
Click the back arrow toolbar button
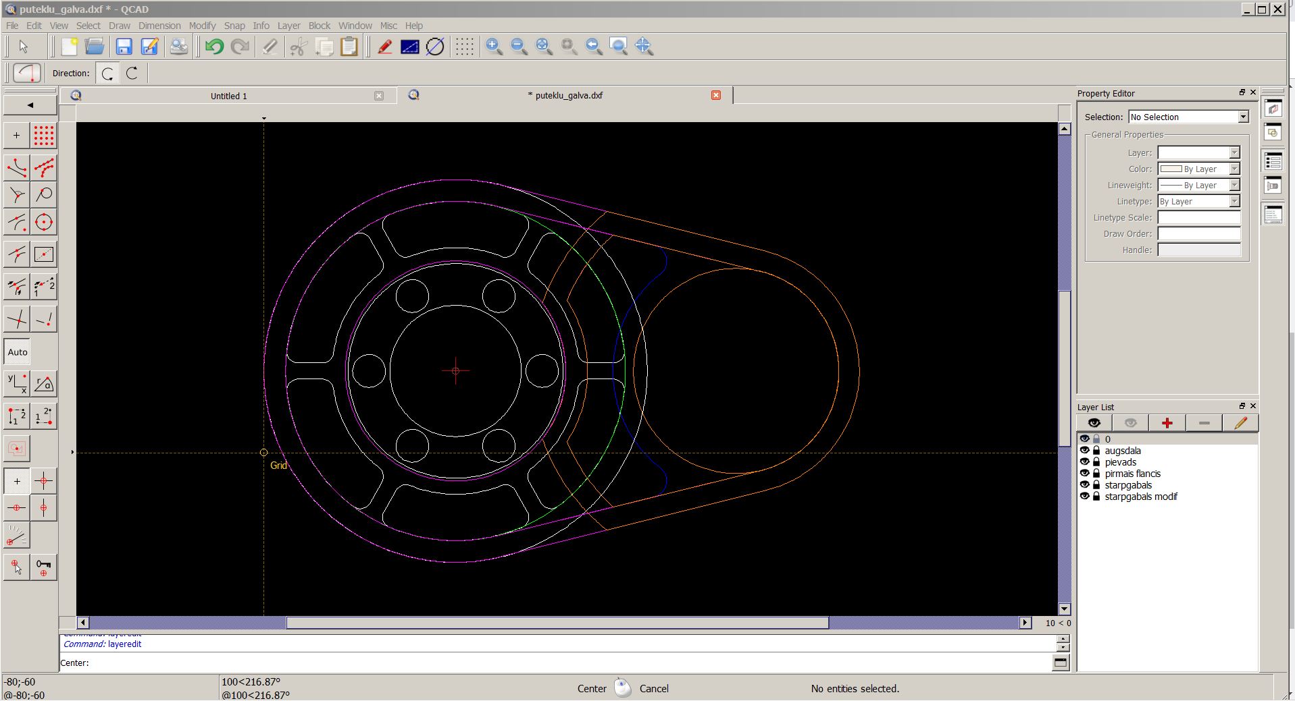pos(30,105)
